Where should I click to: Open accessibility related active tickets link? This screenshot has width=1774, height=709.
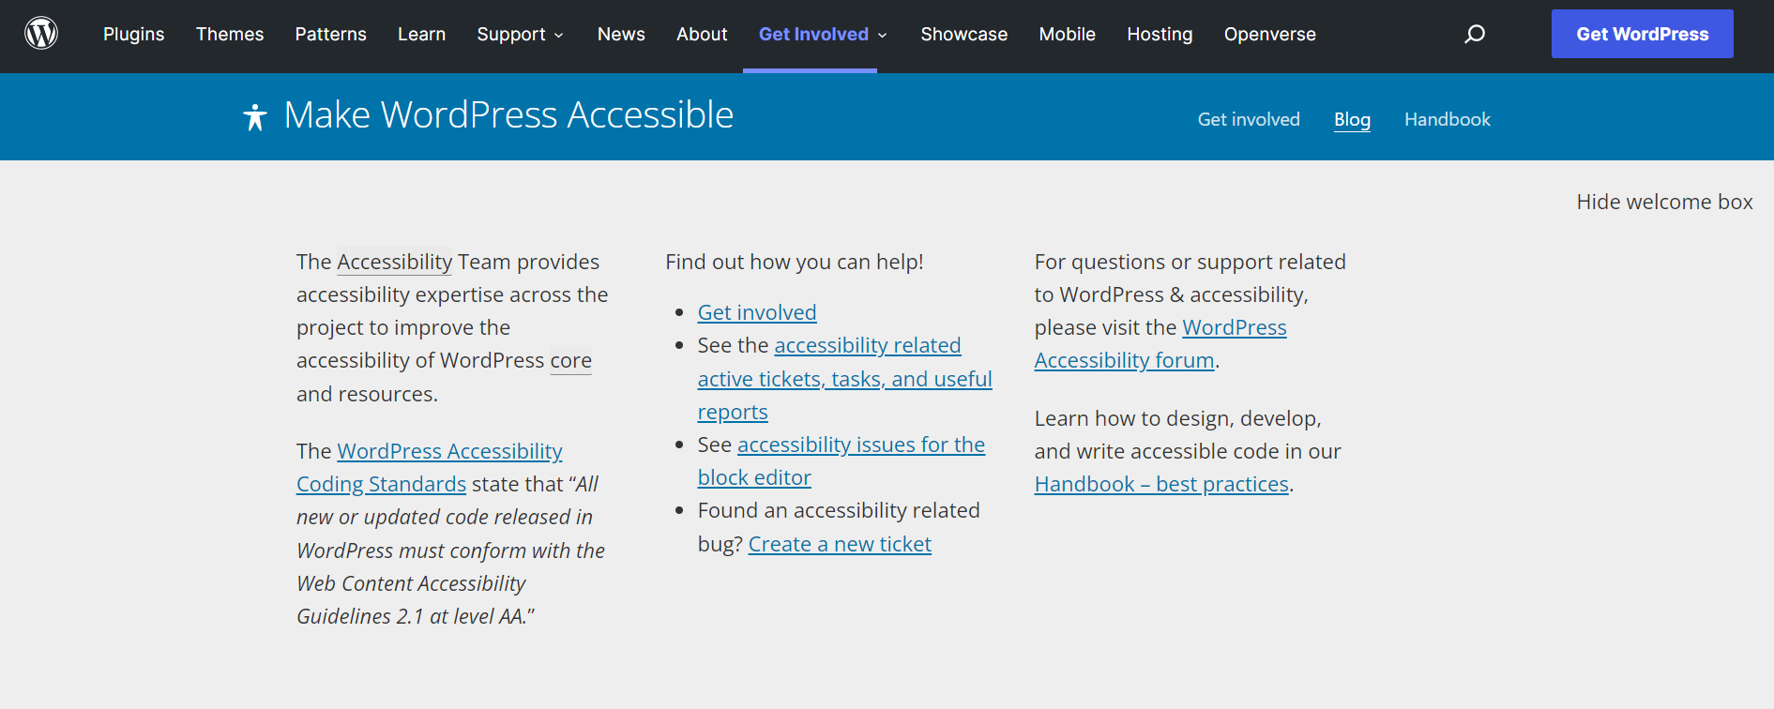[844, 379]
